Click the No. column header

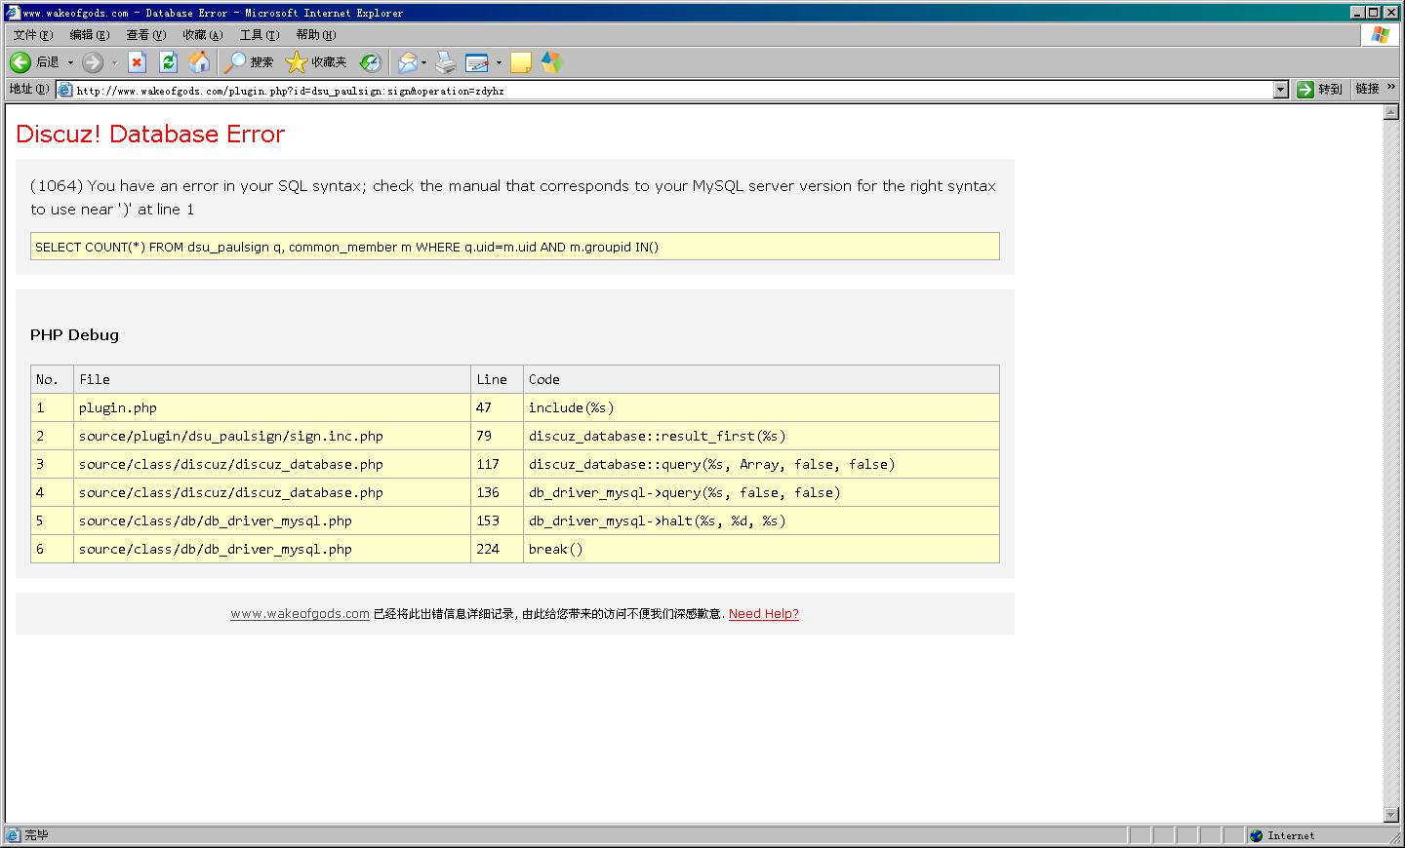52,379
